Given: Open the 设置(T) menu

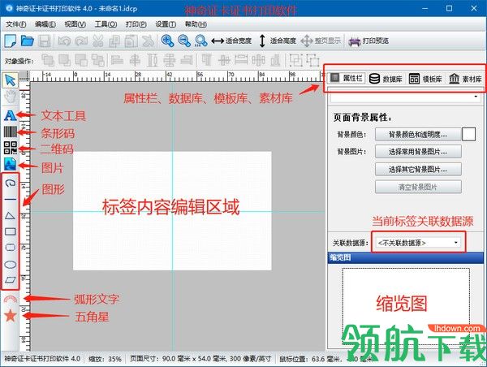Looking at the screenshot, I should coord(166,24).
